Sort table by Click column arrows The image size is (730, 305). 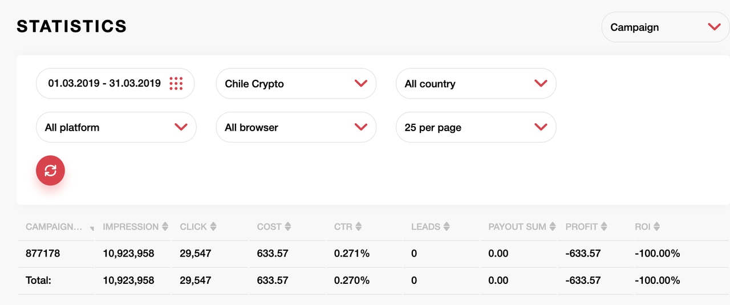[x=213, y=226]
